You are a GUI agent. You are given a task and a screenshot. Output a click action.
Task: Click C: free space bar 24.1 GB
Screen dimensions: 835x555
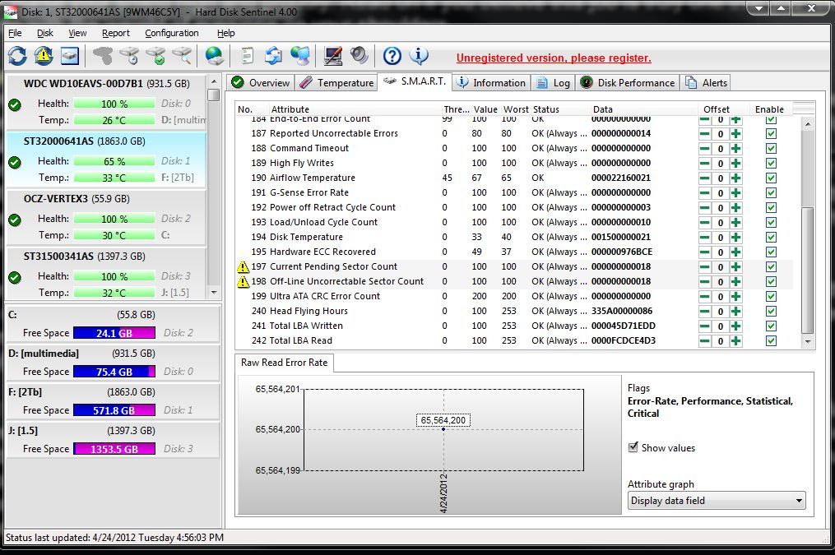[x=114, y=333]
